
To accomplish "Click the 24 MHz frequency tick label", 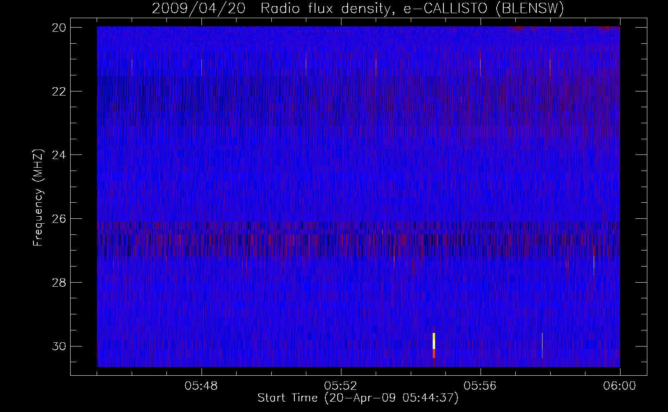I will point(59,155).
